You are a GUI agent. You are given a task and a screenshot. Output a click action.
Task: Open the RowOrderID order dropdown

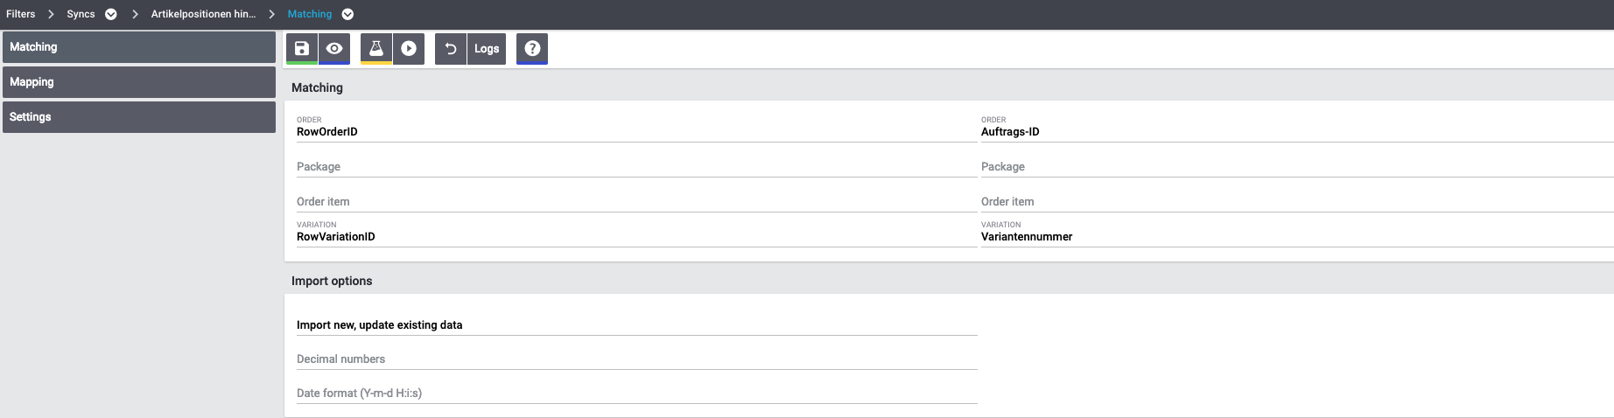pyautogui.click(x=635, y=132)
